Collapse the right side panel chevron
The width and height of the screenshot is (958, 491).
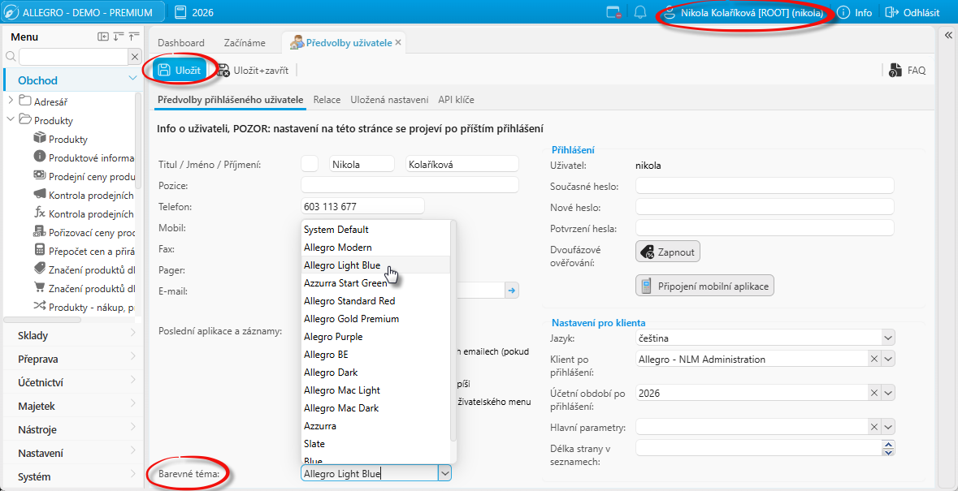(947, 36)
